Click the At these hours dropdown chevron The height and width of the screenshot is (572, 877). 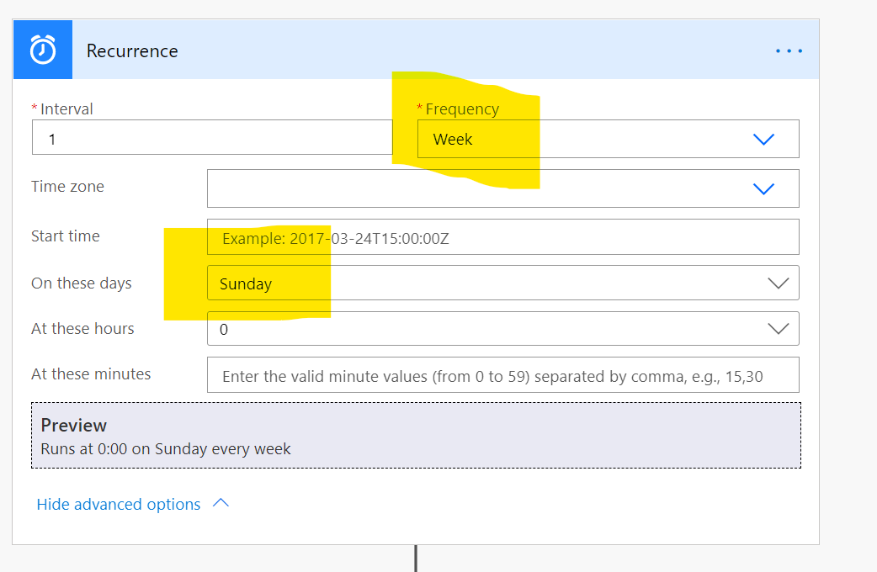779,329
